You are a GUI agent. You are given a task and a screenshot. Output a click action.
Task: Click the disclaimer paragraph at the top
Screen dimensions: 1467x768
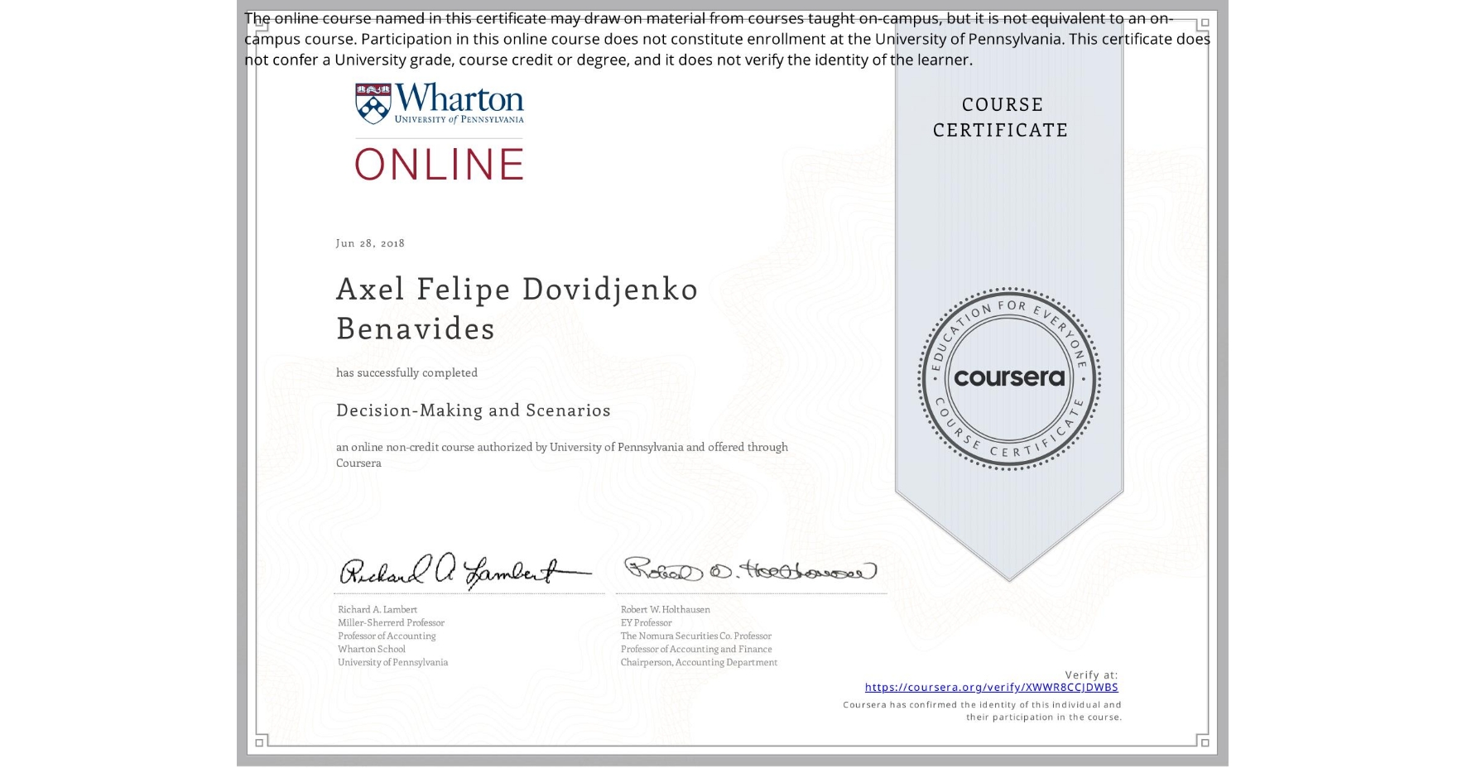click(727, 39)
